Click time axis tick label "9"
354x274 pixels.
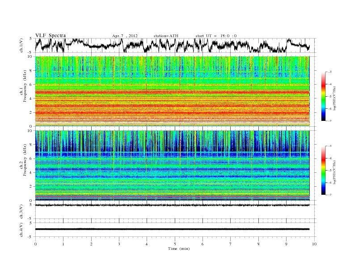[286, 244]
